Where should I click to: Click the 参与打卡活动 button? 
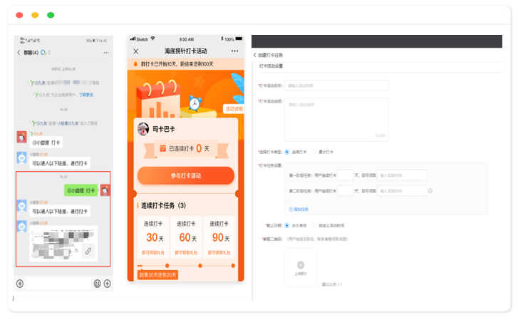coord(185,176)
